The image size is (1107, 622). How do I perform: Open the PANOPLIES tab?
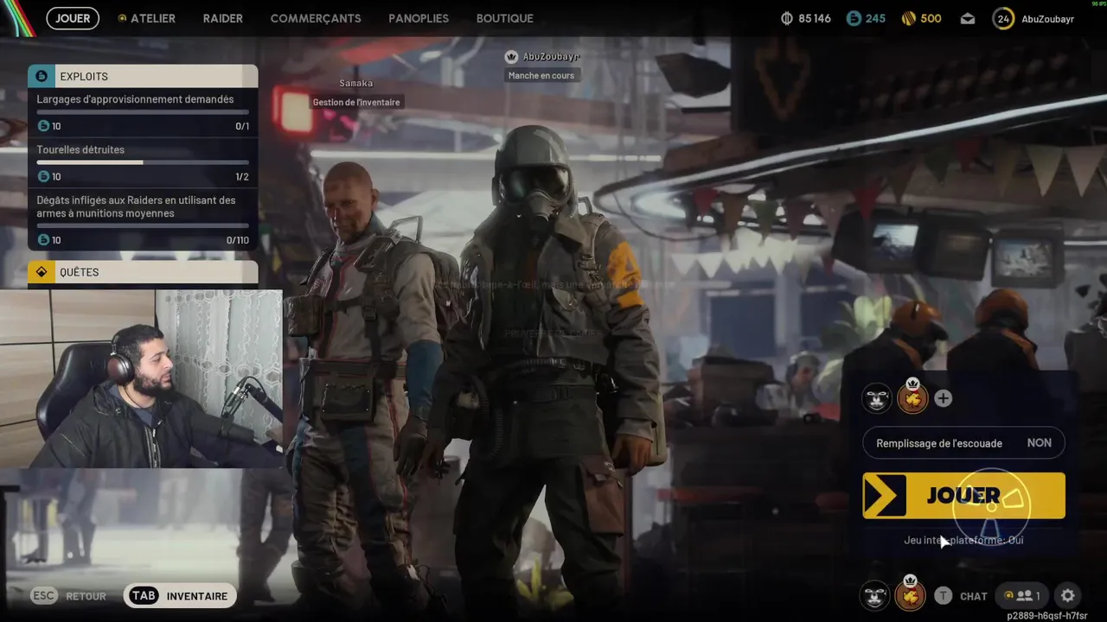[x=419, y=18]
